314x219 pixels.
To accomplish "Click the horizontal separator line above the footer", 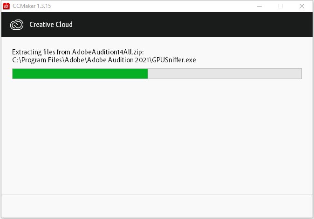I will [157, 194].
